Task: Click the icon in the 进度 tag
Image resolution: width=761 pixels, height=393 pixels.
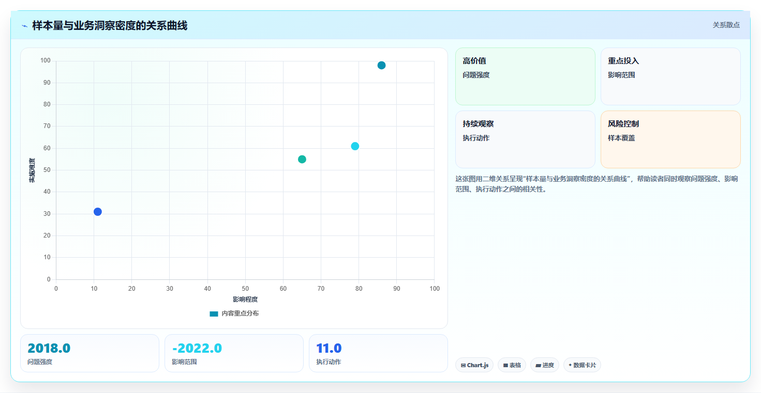Action: coord(538,366)
